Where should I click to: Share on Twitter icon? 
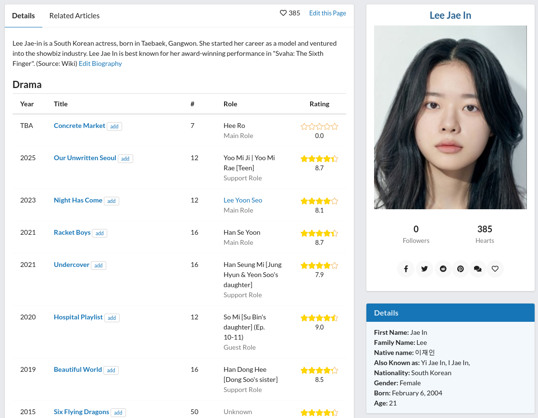(425, 269)
